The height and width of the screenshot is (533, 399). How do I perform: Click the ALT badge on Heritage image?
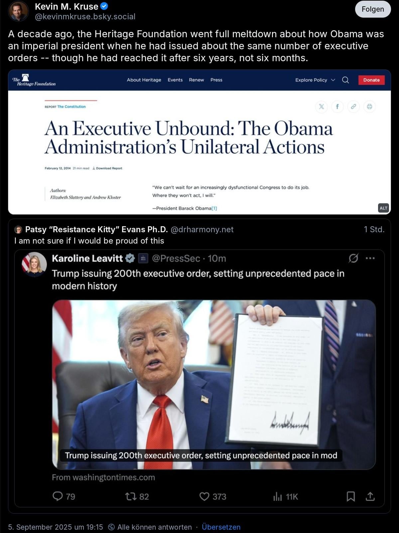tap(383, 208)
